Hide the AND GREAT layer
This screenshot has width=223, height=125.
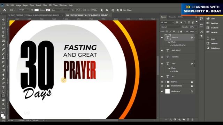[x=162, y=50]
